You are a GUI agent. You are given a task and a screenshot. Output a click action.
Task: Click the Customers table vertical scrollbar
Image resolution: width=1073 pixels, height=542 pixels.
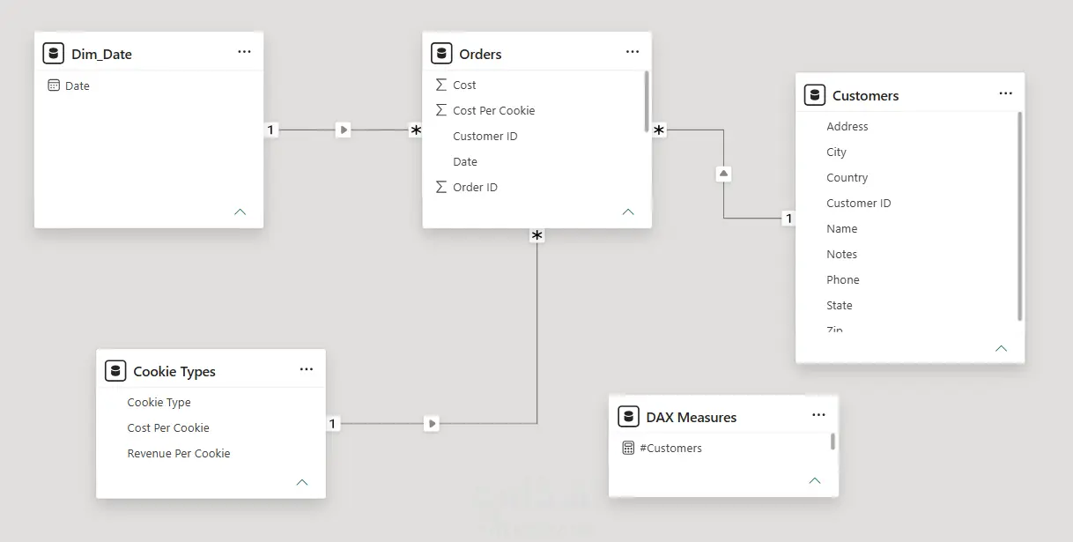[x=1020, y=216]
